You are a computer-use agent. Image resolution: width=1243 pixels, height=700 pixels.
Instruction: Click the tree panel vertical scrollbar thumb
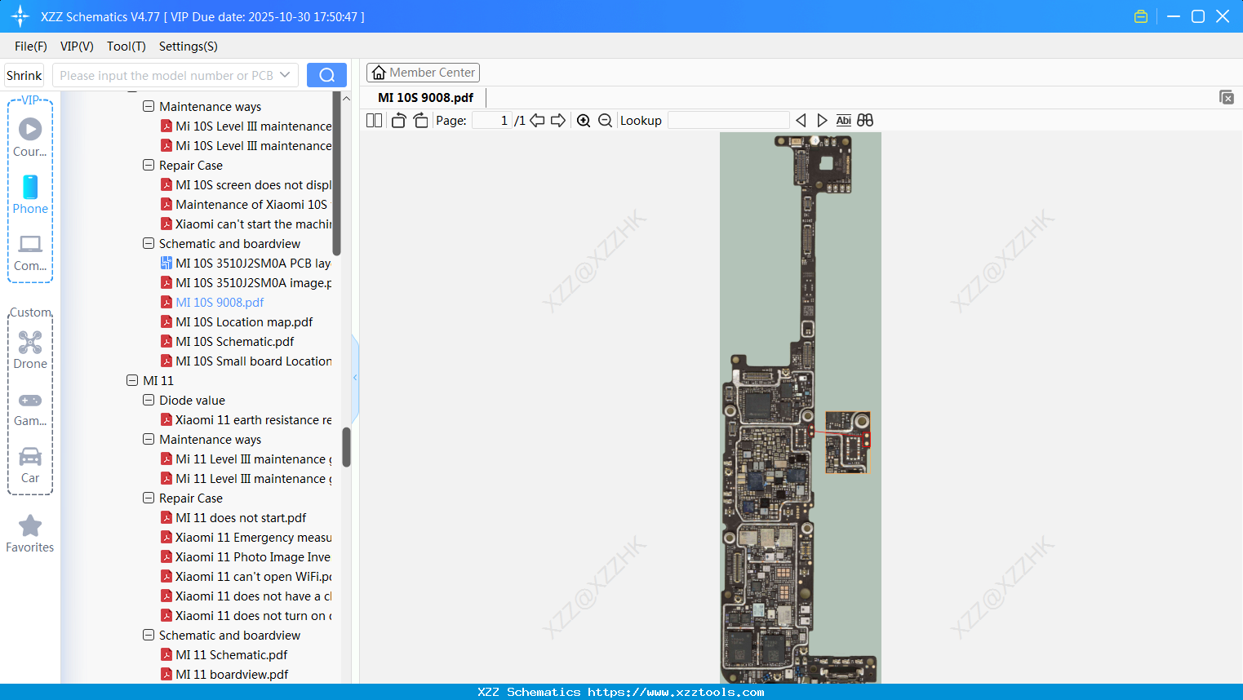coord(346,447)
